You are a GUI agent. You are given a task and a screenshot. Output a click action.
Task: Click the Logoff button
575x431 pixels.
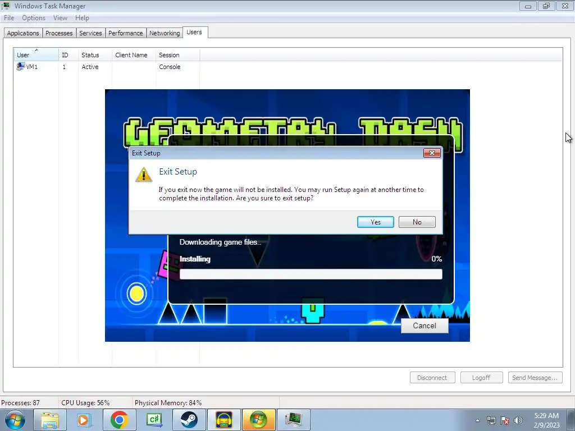(x=481, y=378)
